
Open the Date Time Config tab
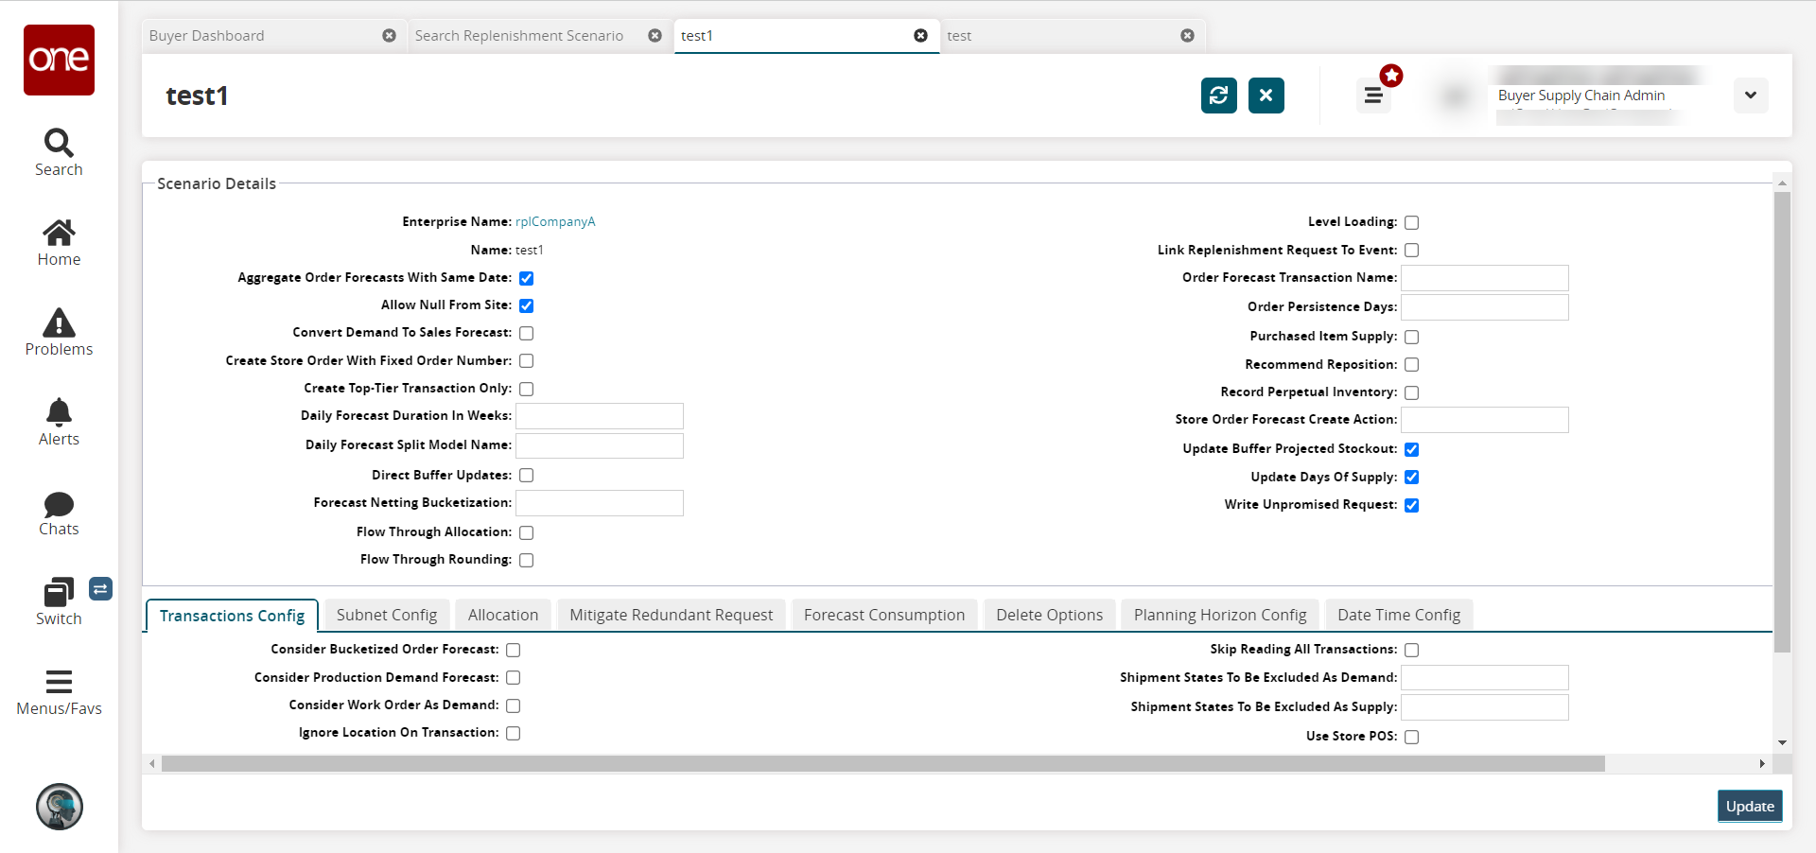[x=1399, y=615]
